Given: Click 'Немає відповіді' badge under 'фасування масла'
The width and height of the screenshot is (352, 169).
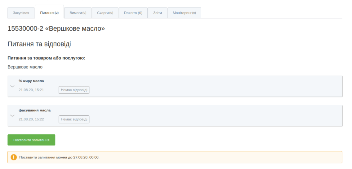Looking at the screenshot, I should click(x=74, y=119).
